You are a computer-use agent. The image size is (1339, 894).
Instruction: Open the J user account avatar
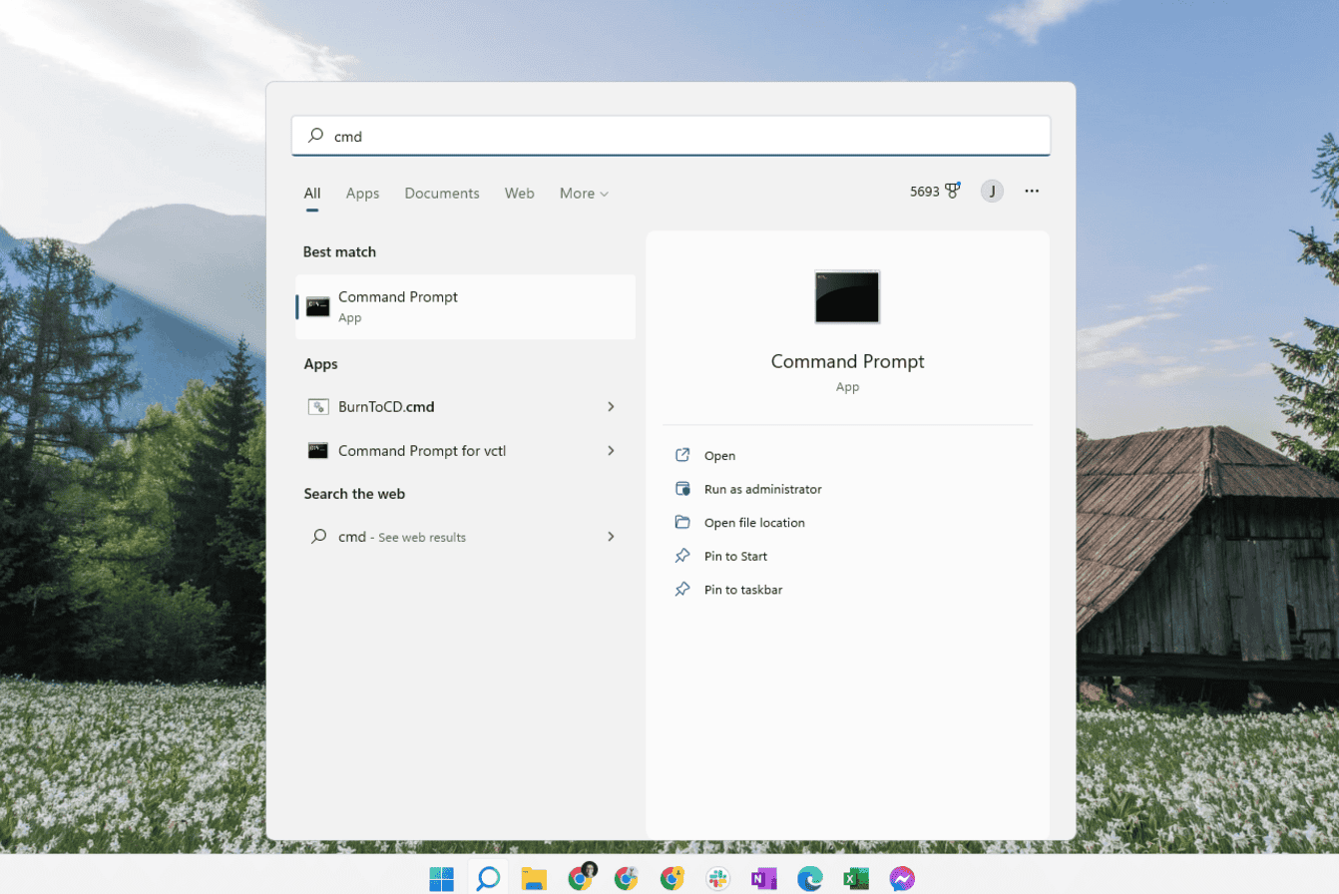[x=992, y=191]
